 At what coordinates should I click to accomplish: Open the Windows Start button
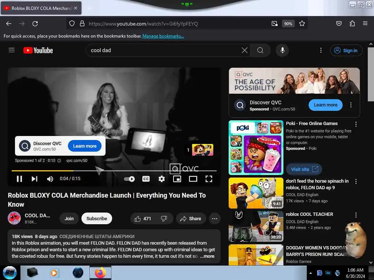click(10, 273)
